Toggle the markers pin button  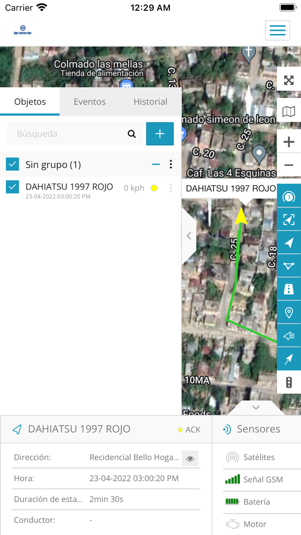click(289, 312)
